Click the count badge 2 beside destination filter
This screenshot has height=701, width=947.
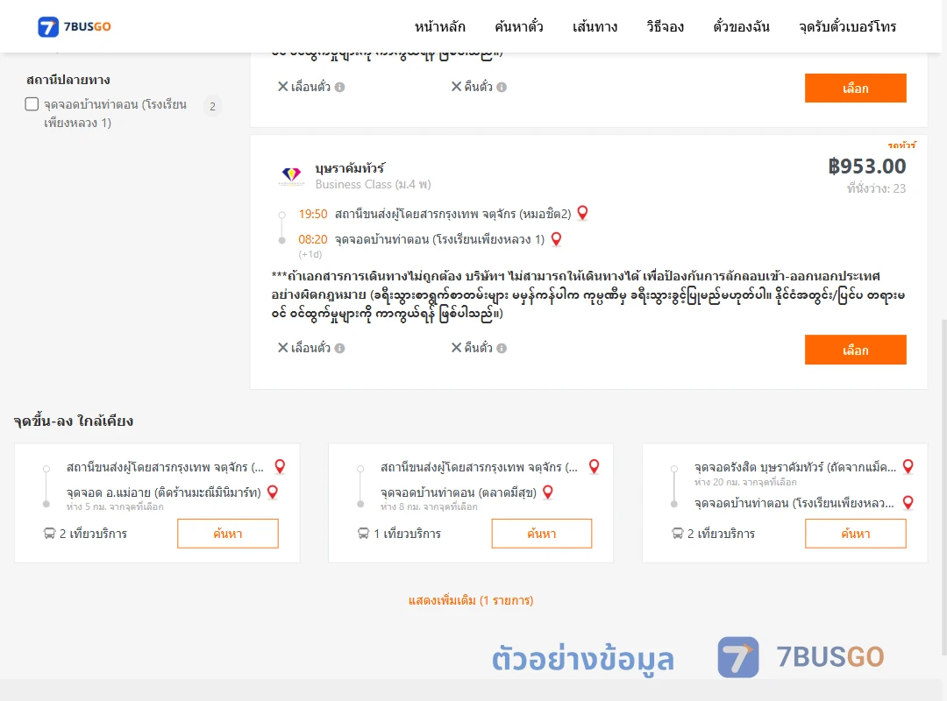coord(212,106)
